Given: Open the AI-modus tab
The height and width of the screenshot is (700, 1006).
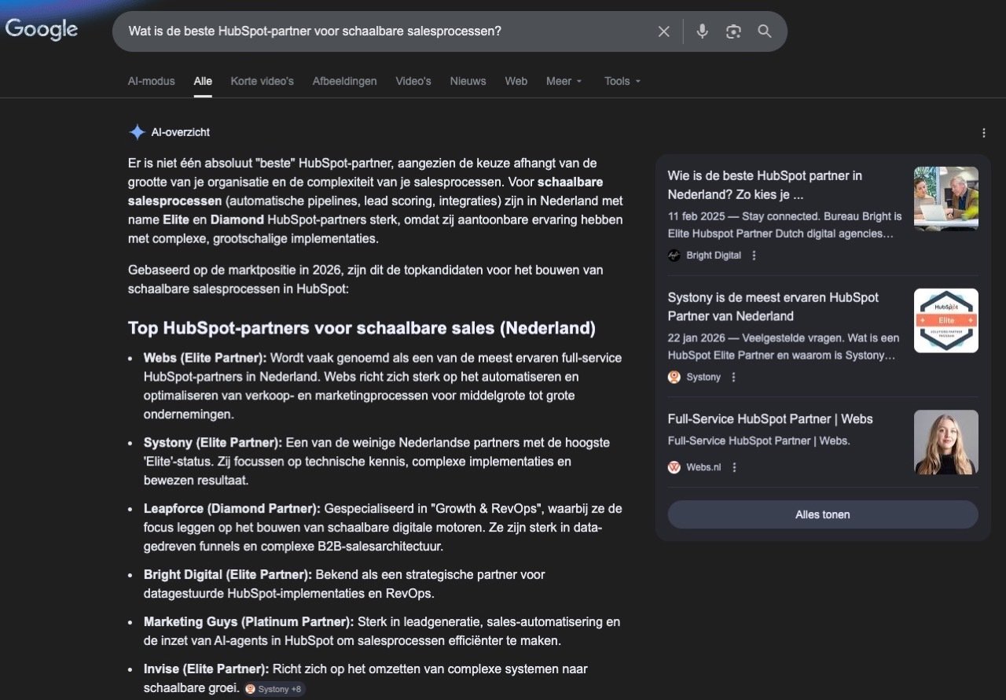Looking at the screenshot, I should pyautogui.click(x=151, y=81).
